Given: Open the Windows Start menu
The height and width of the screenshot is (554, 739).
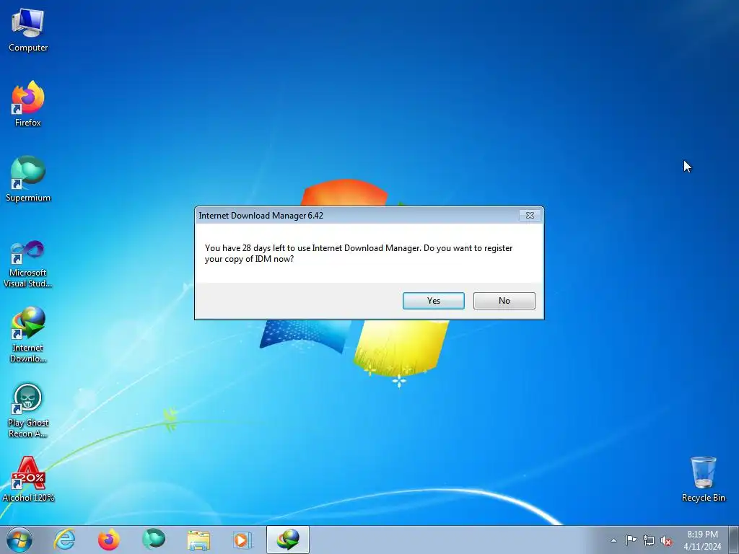Looking at the screenshot, I should tap(19, 540).
